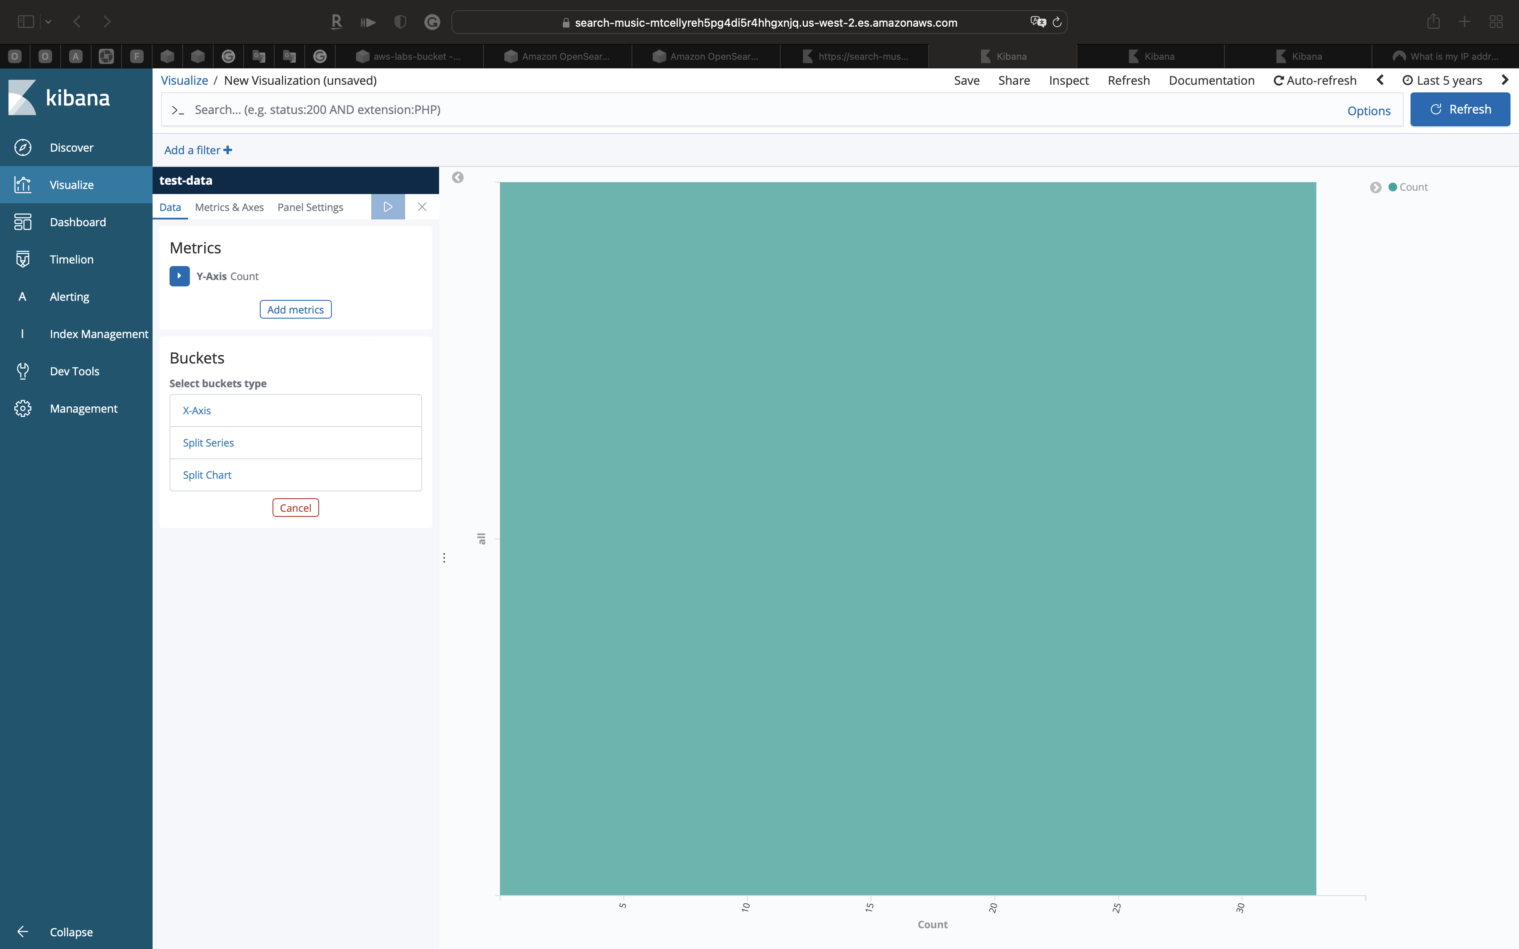Click the Dashboard sidebar icon
Screen dimensions: 1519x949
click(22, 222)
